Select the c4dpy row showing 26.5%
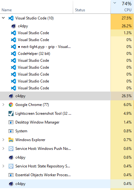134x190 pixels. (x=67, y=96)
